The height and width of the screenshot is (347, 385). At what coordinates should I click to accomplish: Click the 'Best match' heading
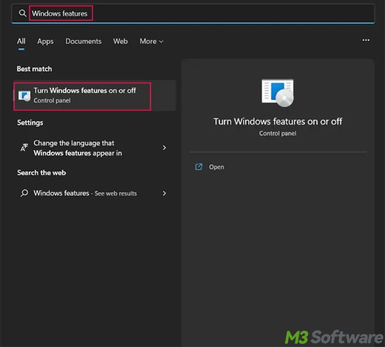coord(34,69)
